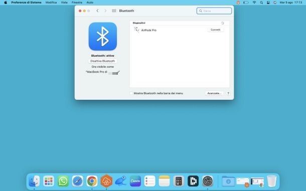306x191 pixels.
Task: Open the minimized window thumbnail with orange badge
Action: [243, 182]
